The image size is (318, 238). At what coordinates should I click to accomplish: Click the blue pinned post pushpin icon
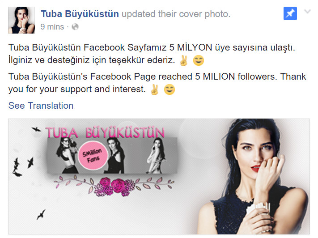point(290,13)
